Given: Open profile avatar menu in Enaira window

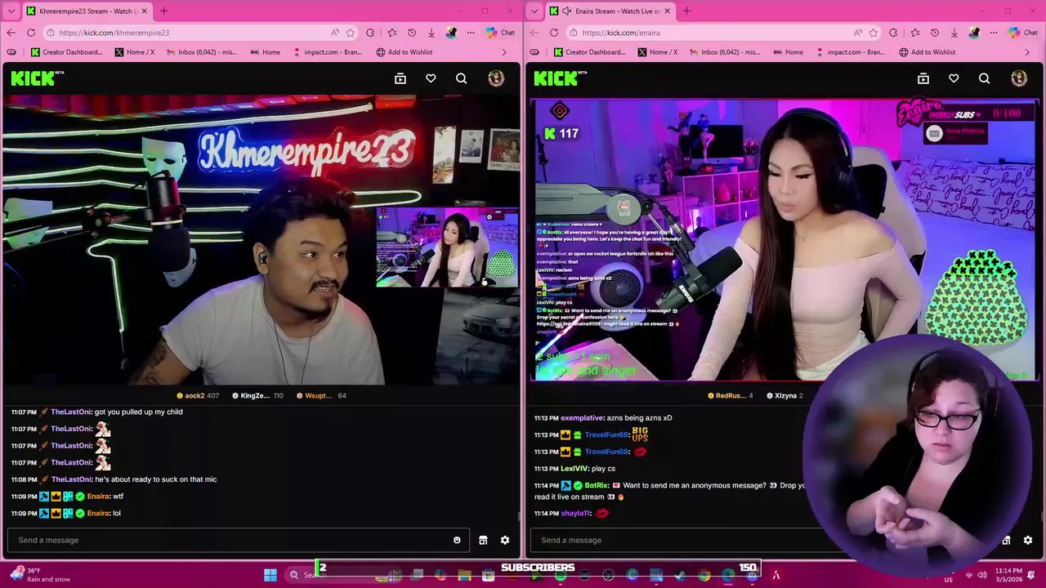Looking at the screenshot, I should [1019, 78].
